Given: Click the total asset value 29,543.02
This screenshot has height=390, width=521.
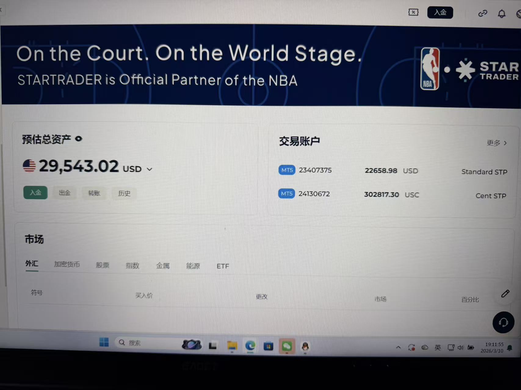Looking at the screenshot, I should pyautogui.click(x=79, y=166).
